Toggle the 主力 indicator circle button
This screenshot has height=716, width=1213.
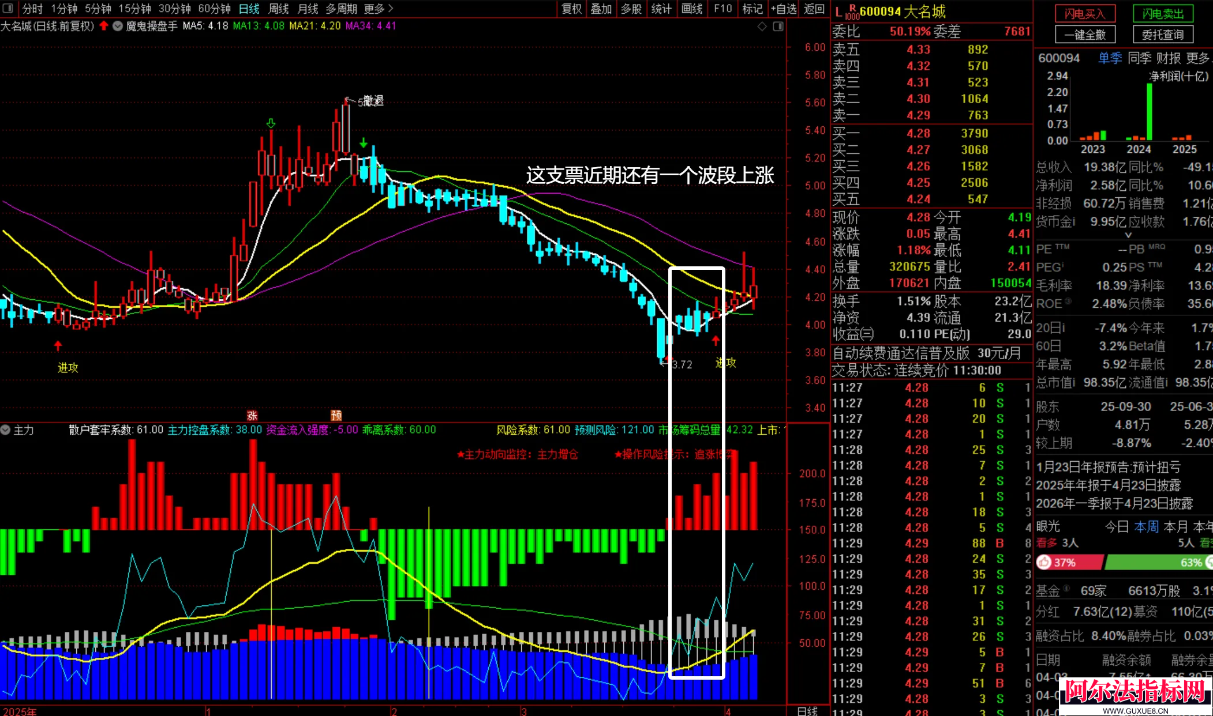(x=6, y=430)
